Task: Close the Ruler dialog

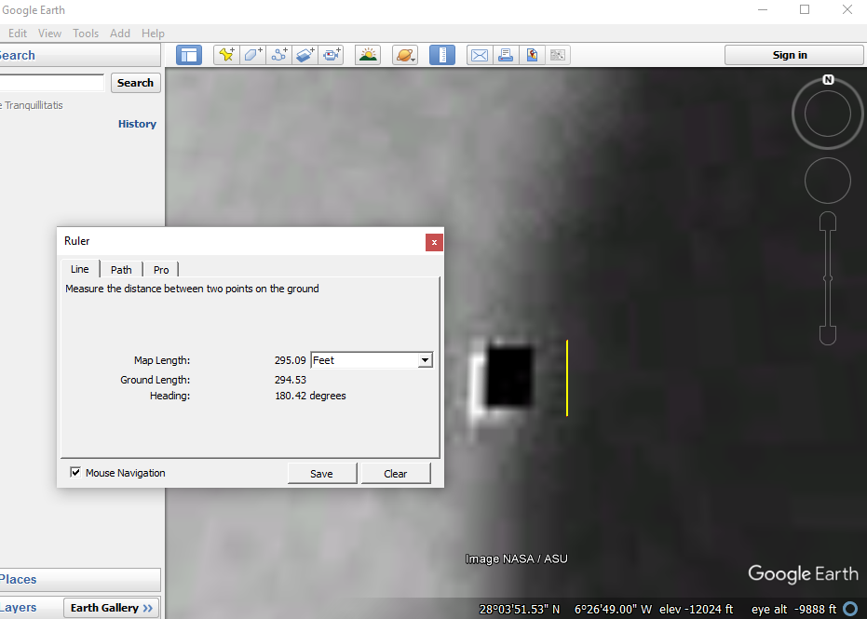Action: 434,242
